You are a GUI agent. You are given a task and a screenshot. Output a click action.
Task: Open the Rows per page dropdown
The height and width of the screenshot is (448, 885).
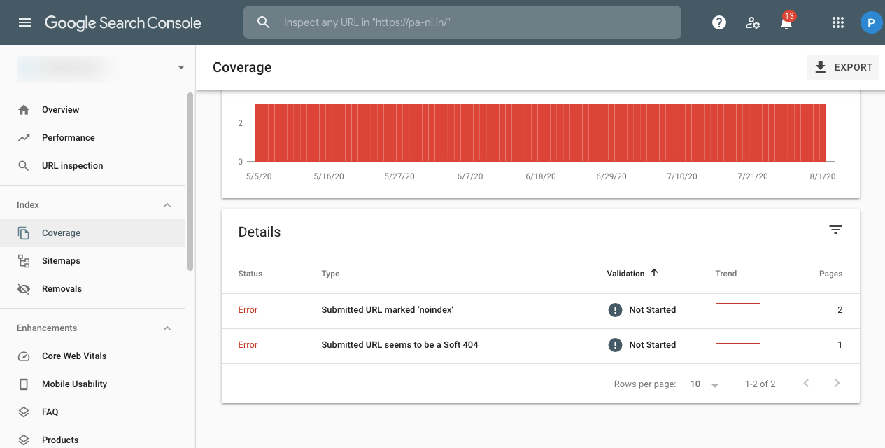tap(705, 384)
